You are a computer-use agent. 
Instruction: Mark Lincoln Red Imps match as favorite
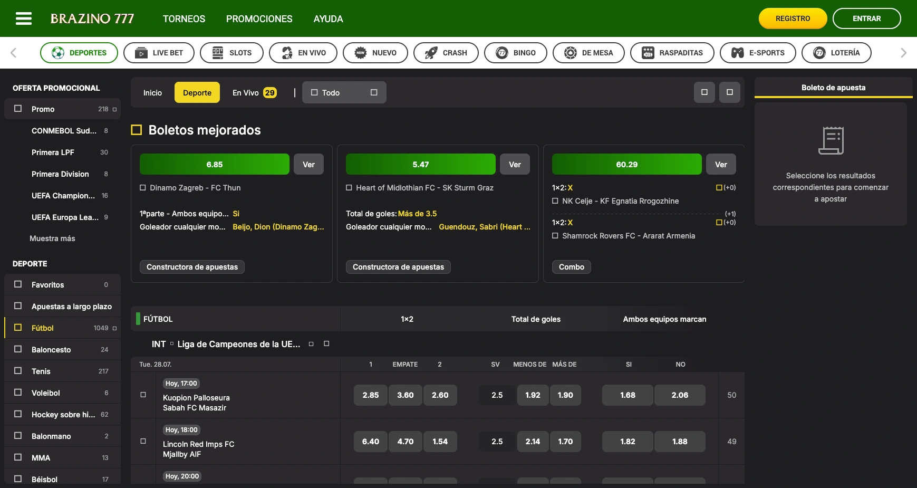143,441
